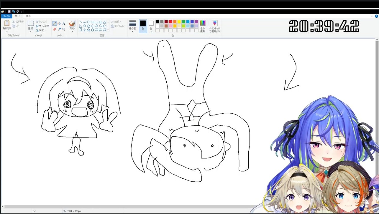Open the 塗りつぶし fill dropdown
This screenshot has height=214, width=379.
[x=118, y=26]
